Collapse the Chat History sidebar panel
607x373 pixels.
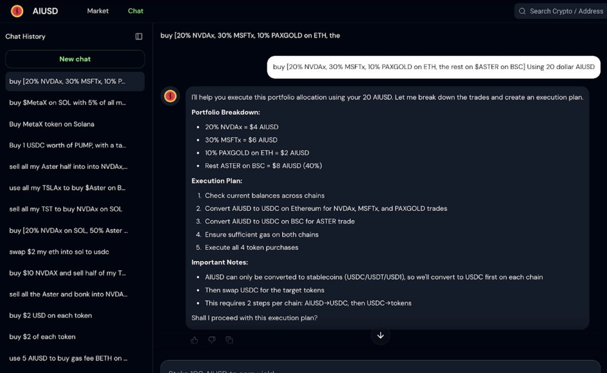pyautogui.click(x=139, y=36)
